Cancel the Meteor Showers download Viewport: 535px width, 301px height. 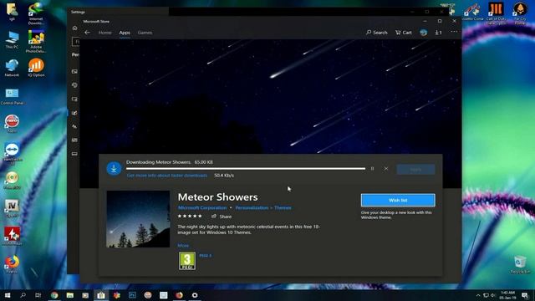386,169
